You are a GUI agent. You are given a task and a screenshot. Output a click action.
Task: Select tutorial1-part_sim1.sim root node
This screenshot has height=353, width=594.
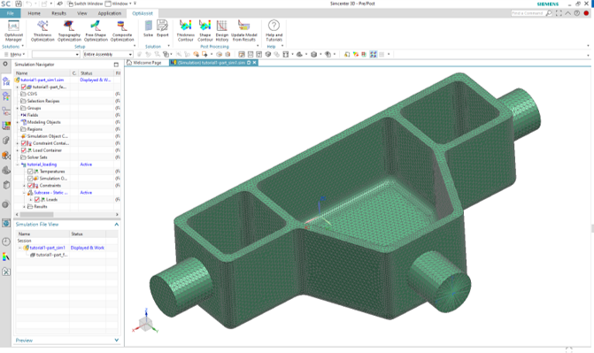pos(42,80)
